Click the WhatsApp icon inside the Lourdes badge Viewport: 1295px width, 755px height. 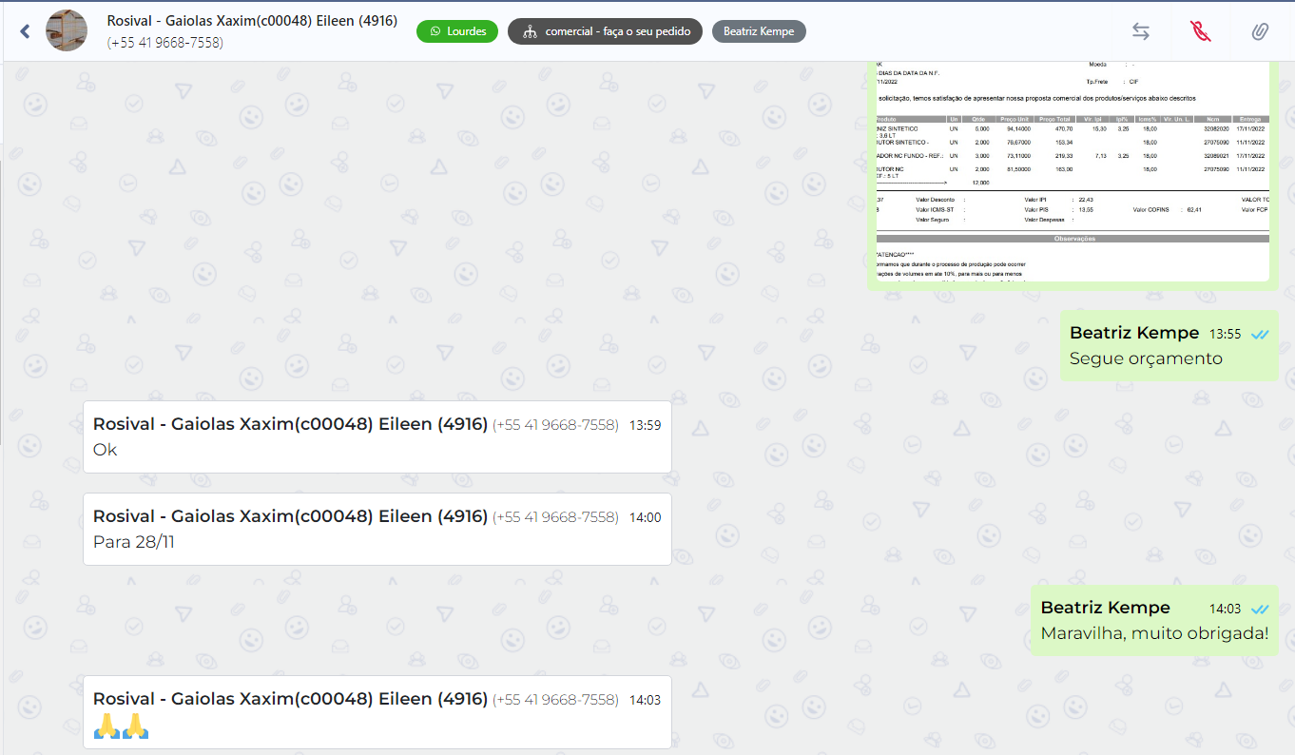pos(435,31)
